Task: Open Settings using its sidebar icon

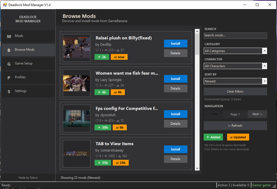Action: 9,91
